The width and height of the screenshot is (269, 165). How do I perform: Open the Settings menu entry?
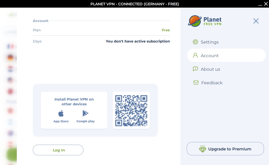[210, 42]
